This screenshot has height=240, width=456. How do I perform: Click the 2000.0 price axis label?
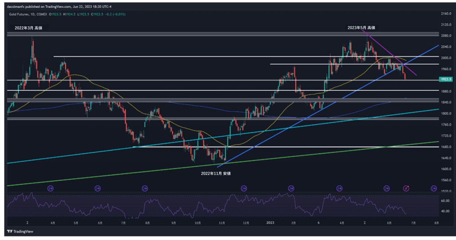click(446, 58)
